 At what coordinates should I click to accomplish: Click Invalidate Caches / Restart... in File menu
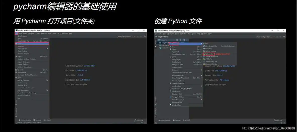click(x=27, y=75)
